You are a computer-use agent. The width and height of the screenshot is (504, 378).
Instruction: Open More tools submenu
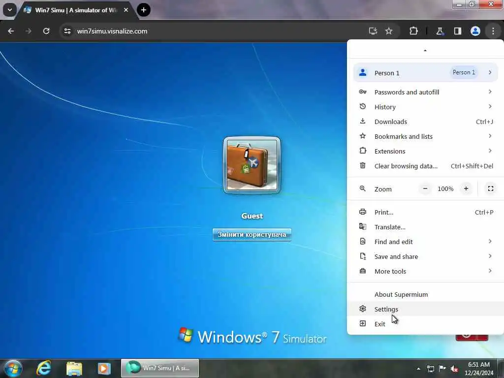click(425, 272)
